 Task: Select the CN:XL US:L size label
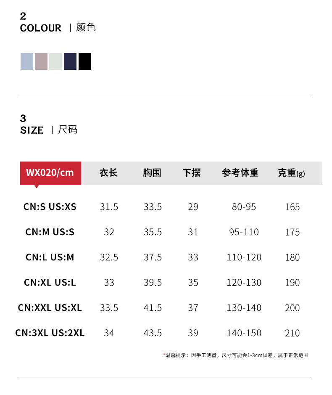50,282
